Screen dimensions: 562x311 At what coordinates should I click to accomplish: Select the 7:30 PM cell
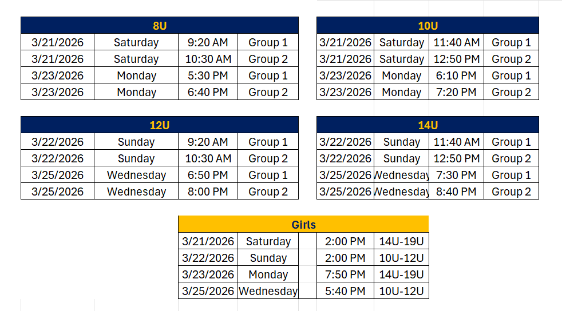point(456,175)
